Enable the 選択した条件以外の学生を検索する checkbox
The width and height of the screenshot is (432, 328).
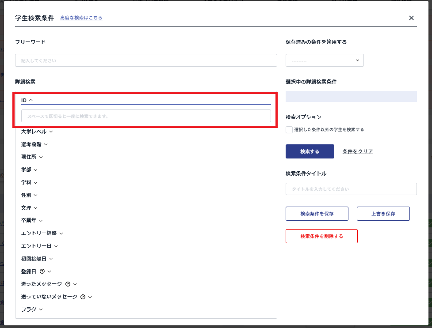coord(289,129)
